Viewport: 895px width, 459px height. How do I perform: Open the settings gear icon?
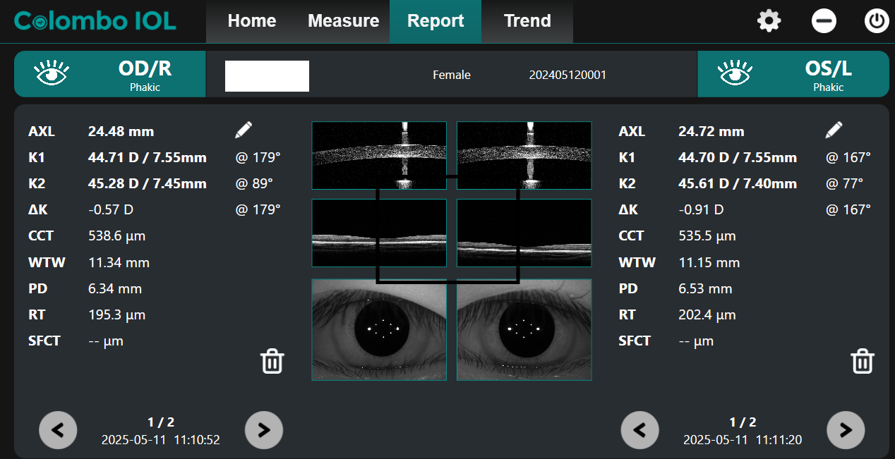769,21
